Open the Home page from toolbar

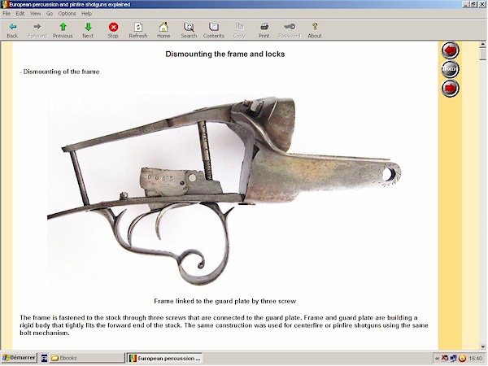click(x=163, y=30)
